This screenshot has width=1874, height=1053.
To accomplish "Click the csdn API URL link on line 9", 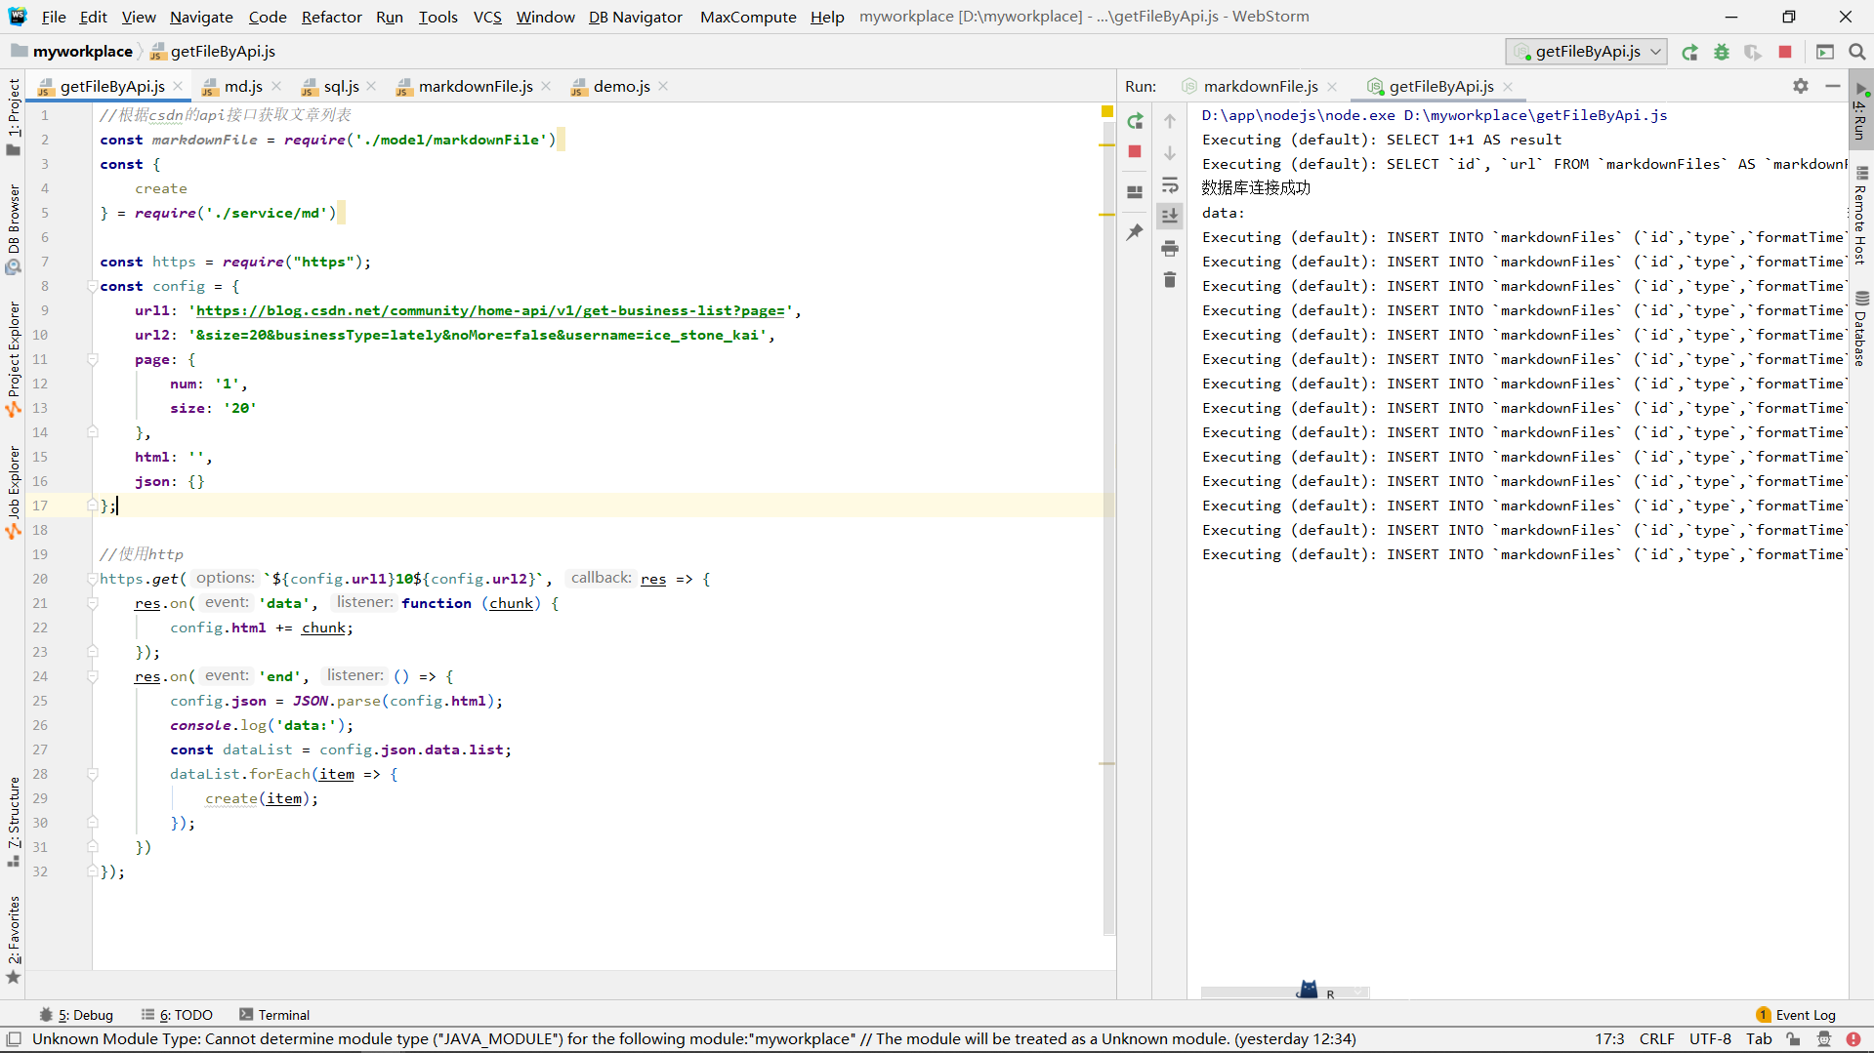I will [x=490, y=310].
